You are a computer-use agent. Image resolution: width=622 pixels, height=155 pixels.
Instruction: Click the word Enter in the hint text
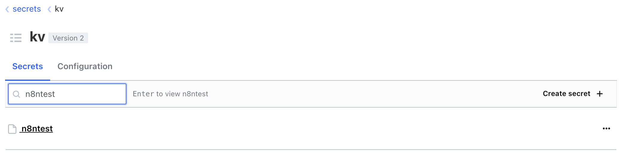pyautogui.click(x=143, y=94)
